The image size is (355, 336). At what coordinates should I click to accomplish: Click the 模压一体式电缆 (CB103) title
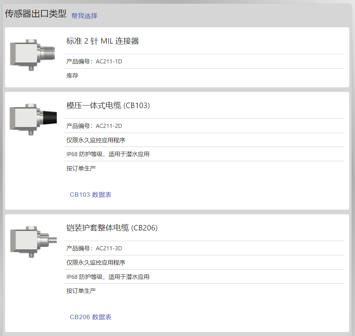point(108,106)
